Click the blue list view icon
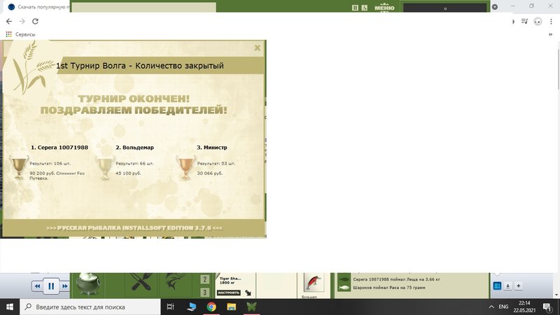Image resolution: width=560 pixels, height=315 pixels. coord(497,286)
